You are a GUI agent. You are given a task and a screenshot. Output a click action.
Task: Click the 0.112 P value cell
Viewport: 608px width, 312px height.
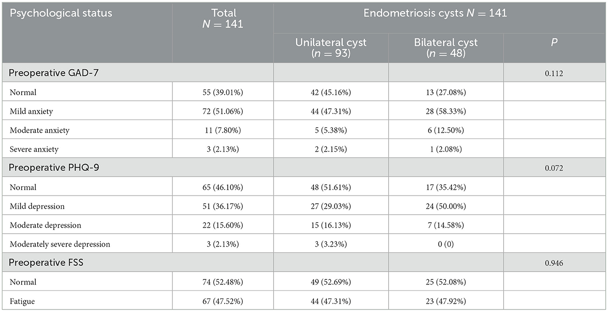tap(554, 73)
